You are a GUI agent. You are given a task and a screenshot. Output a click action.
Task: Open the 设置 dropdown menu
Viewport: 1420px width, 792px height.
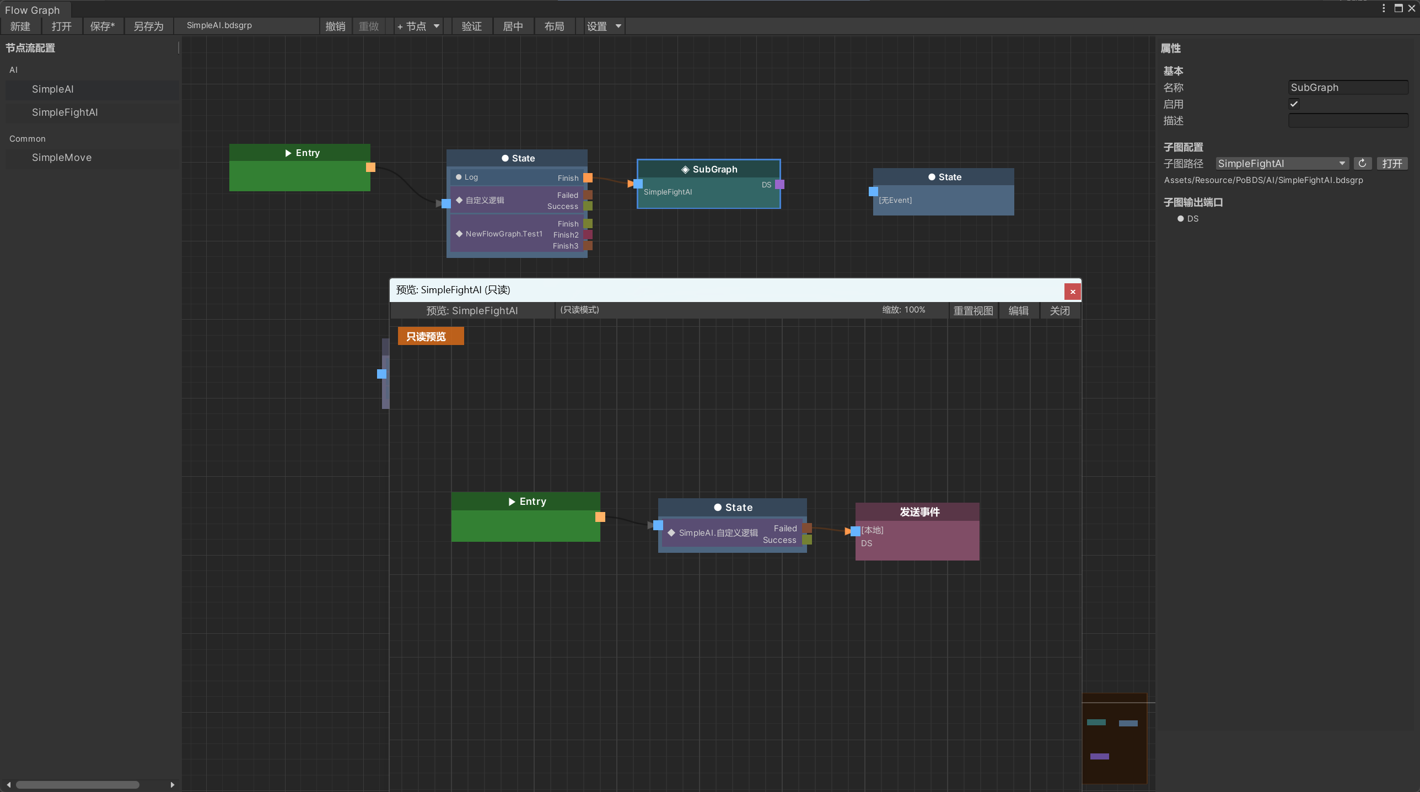tap(604, 26)
